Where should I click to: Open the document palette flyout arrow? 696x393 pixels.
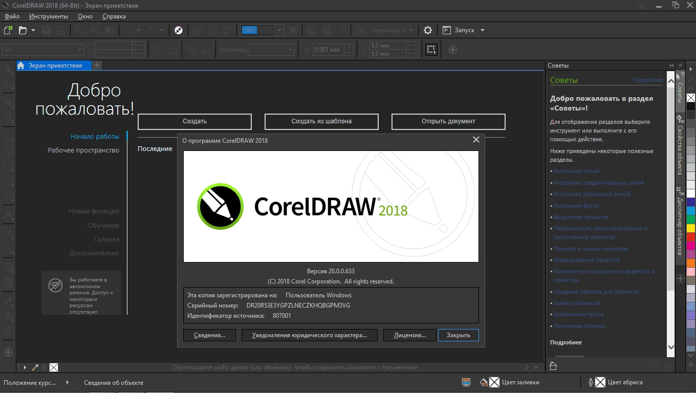coord(25,367)
